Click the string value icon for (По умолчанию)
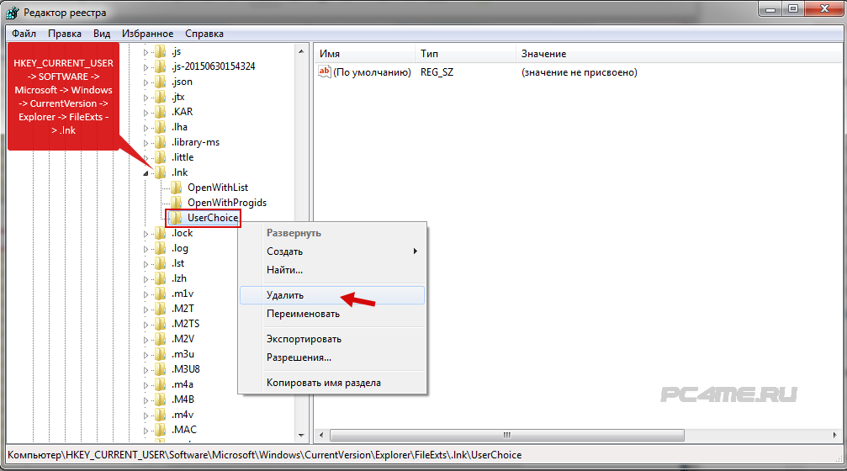The height and width of the screenshot is (471, 847). 325,72
